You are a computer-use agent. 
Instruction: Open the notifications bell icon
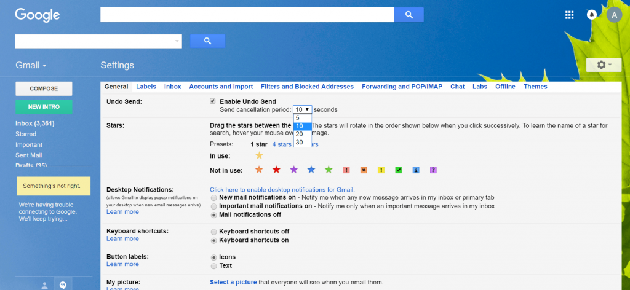[592, 15]
